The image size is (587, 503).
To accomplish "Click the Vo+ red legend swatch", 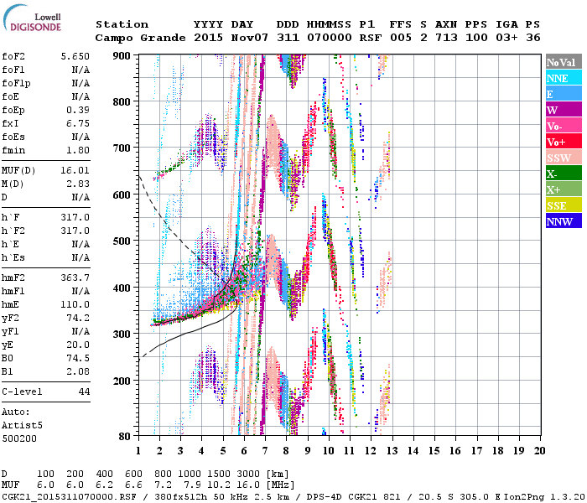I will click(x=564, y=142).
